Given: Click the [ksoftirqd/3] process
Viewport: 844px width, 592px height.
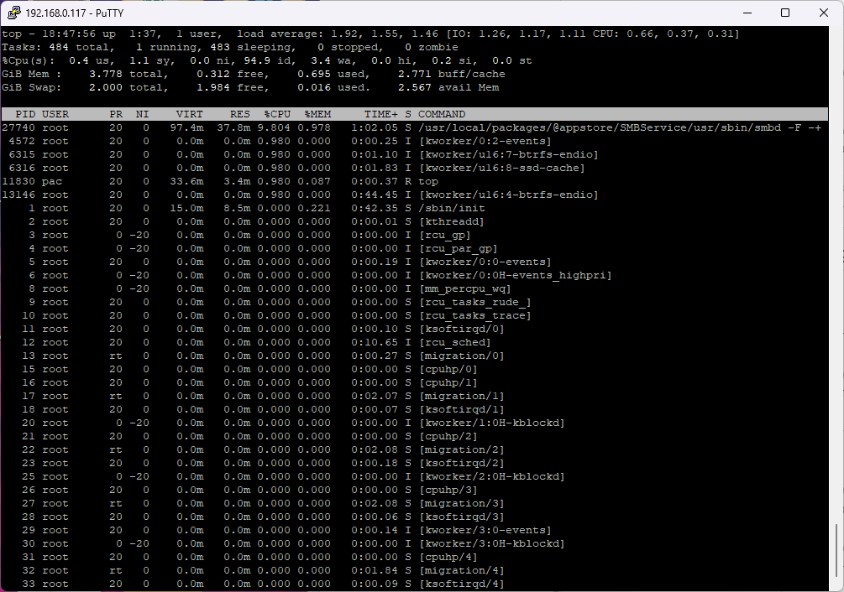Looking at the screenshot, I should tap(461, 517).
